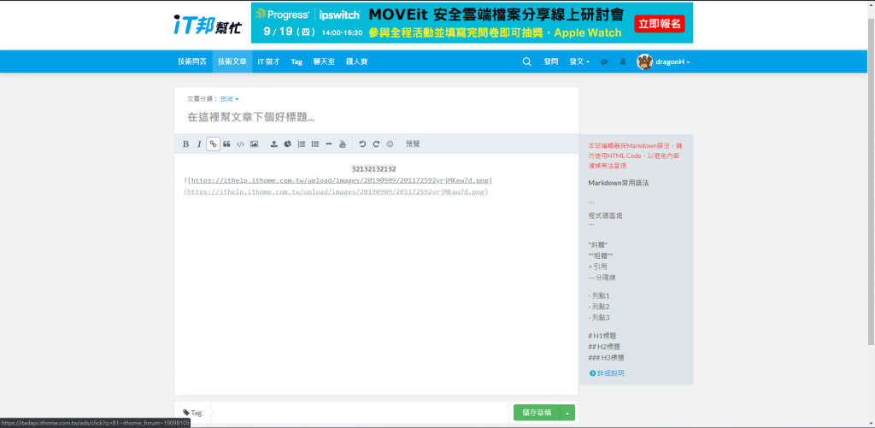Open the 聊天室 nav item
The height and width of the screenshot is (428, 875).
324,62
